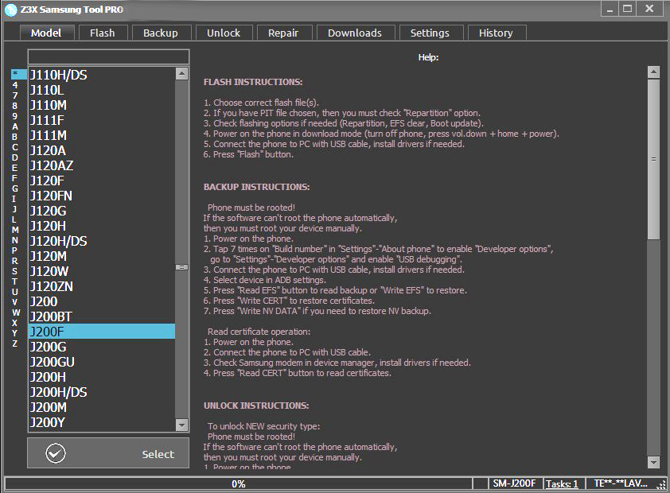Select model J120W
670x493 pixels.
[x=102, y=271]
